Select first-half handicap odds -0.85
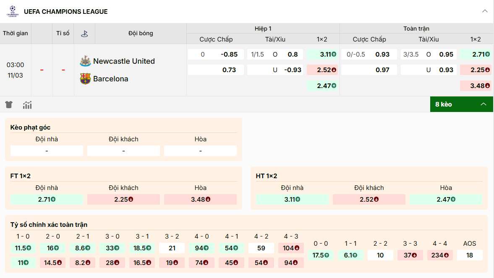Viewport: 494px width, 278px height. pyautogui.click(x=216, y=54)
